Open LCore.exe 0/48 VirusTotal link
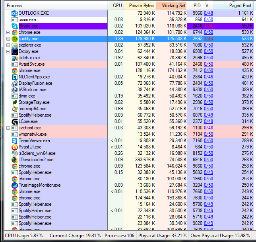The height and width of the screenshot is (242, 256). 208,122
